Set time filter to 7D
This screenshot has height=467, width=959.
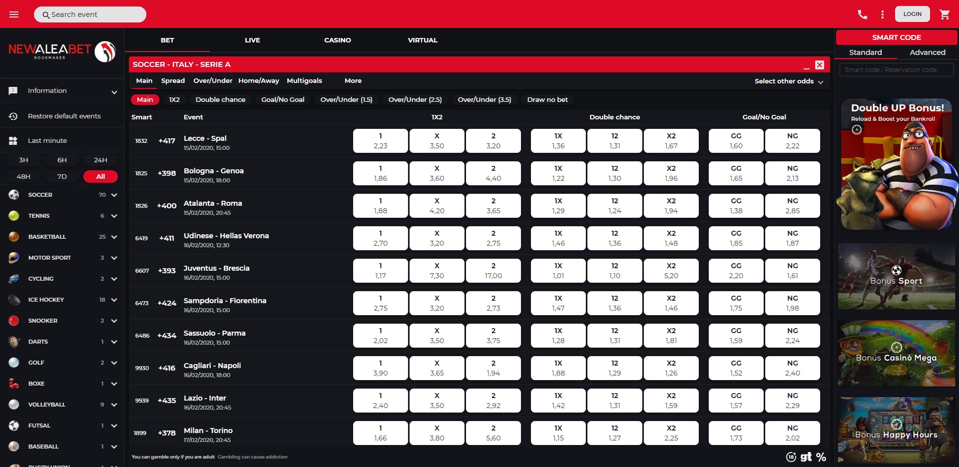click(62, 177)
